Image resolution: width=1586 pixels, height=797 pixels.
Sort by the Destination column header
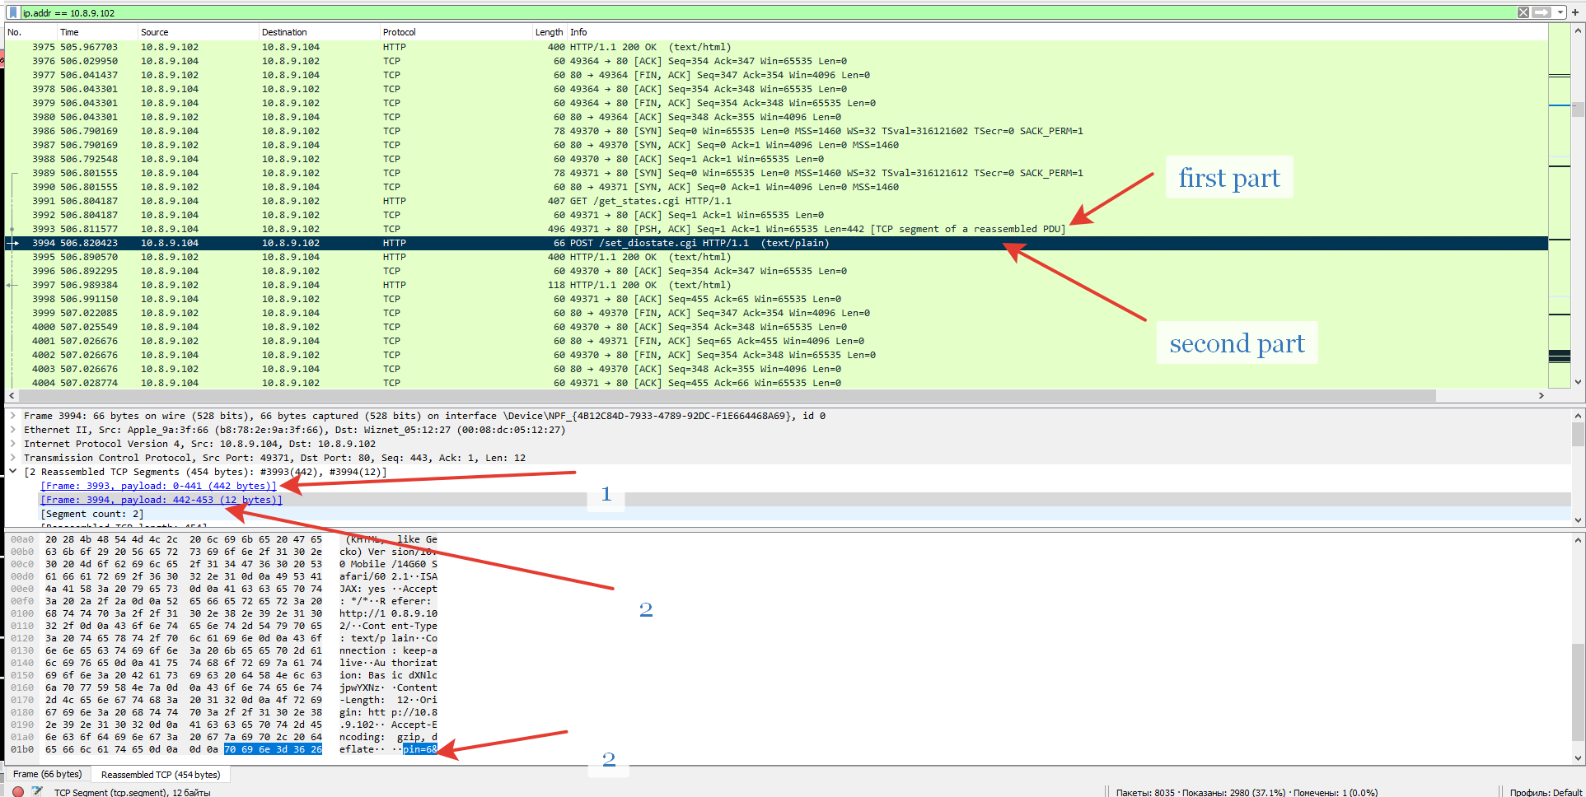(x=319, y=32)
